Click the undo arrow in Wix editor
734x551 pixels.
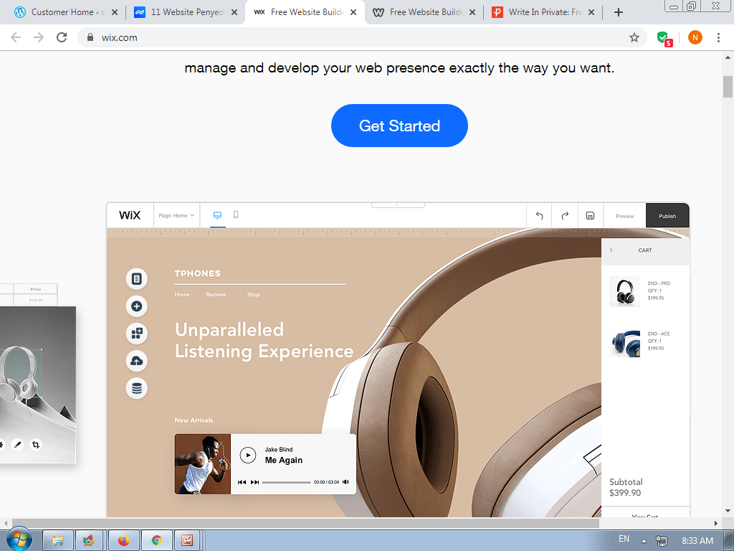click(540, 215)
